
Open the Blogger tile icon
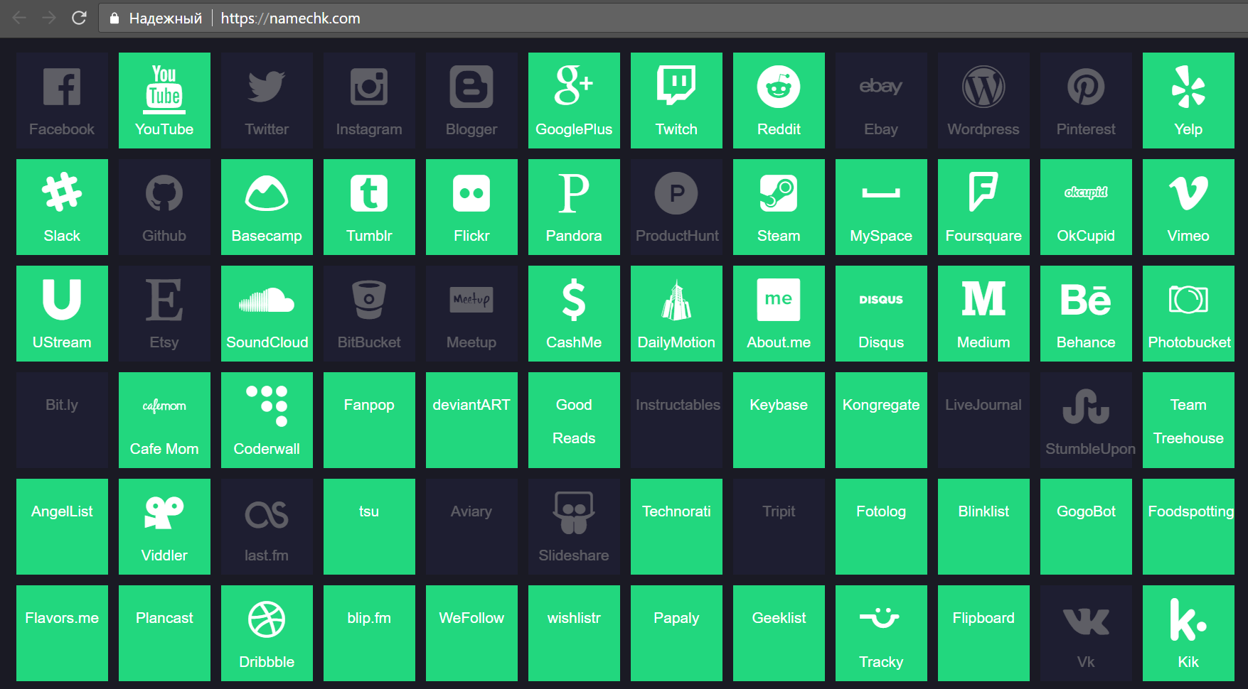(471, 87)
